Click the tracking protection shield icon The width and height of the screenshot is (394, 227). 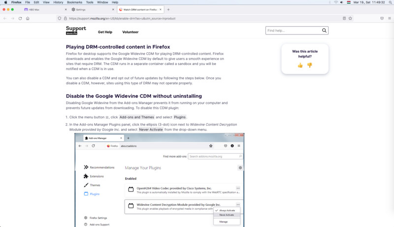point(60,18)
